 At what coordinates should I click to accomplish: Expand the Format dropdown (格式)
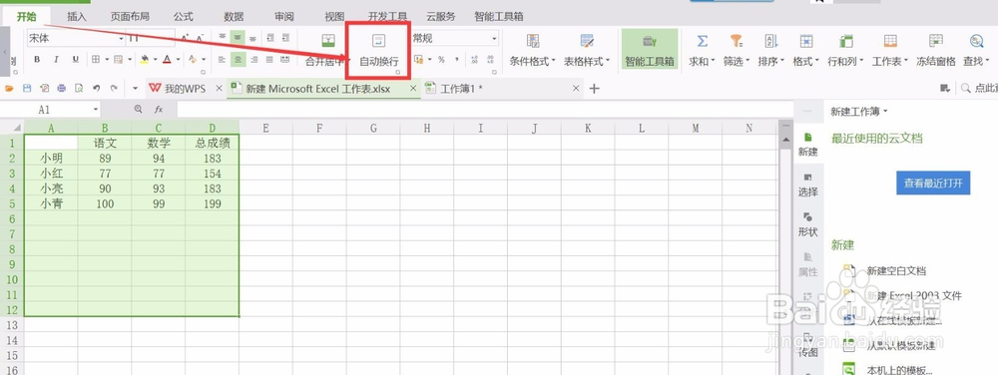pos(816,62)
